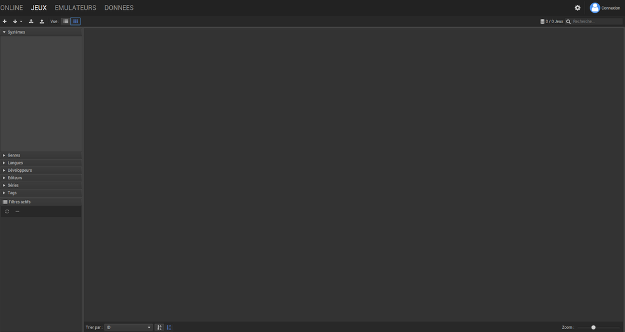Image resolution: width=625 pixels, height=332 pixels.
Task: Switch to list view mode
Action: [66, 21]
